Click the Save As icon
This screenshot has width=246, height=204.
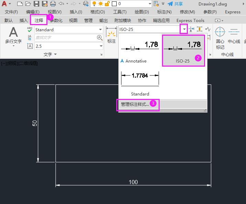click(x=45, y=3)
